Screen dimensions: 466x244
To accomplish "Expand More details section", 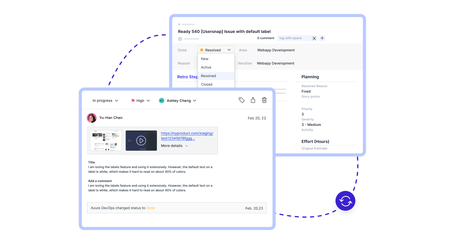I will tap(174, 146).
